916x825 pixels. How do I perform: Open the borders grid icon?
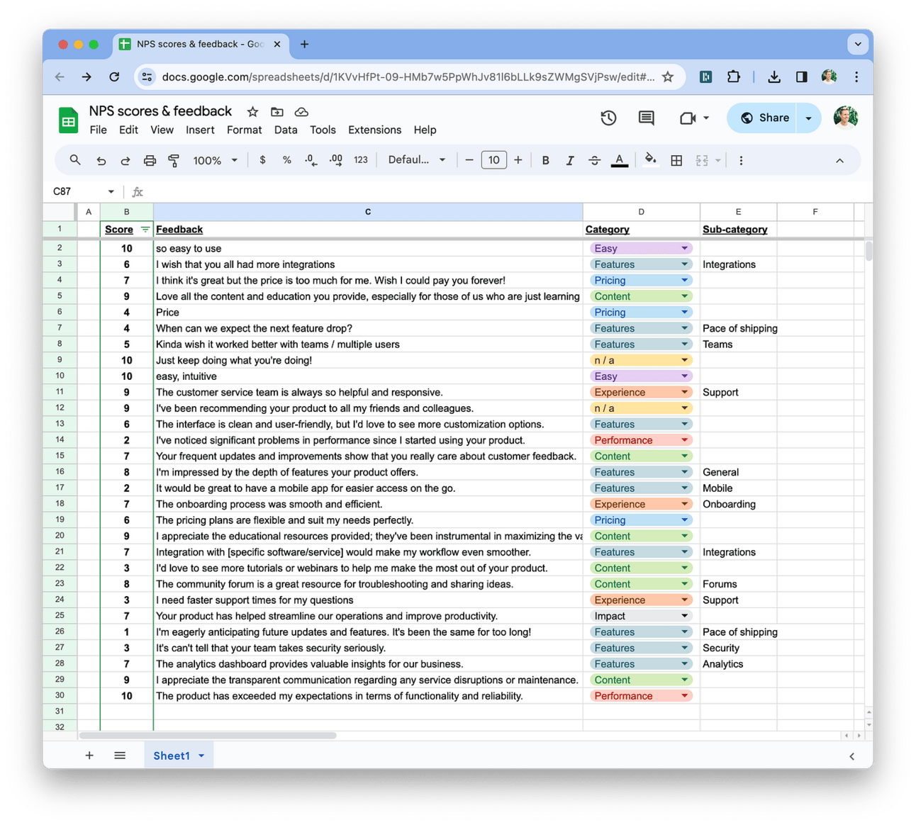pos(676,161)
